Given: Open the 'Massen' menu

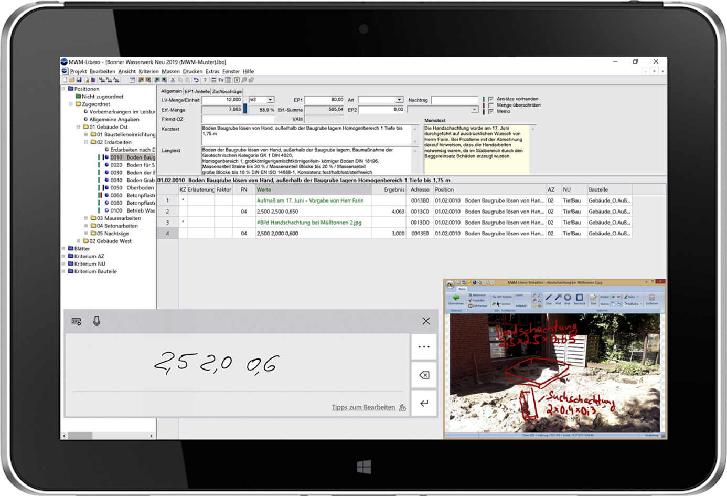Looking at the screenshot, I should coord(170,71).
